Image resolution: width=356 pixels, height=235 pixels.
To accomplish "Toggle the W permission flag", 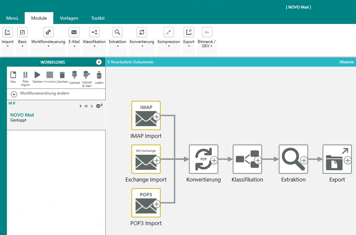I will point(86,106).
